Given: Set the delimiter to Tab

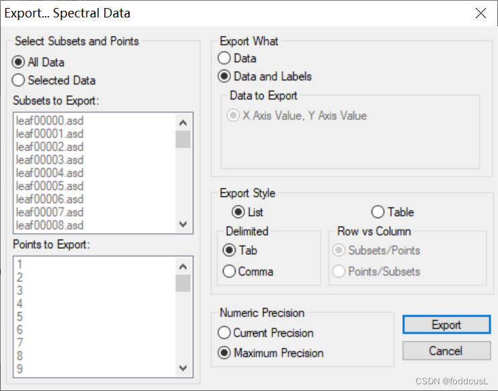Looking at the screenshot, I should 230,251.
